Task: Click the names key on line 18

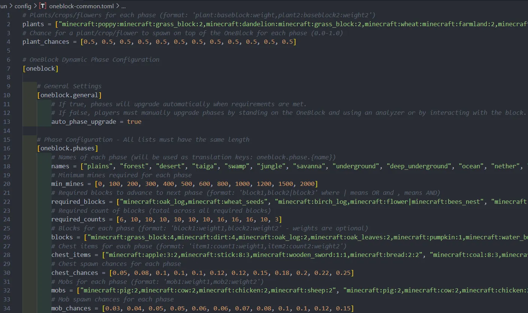Action: click(60, 166)
